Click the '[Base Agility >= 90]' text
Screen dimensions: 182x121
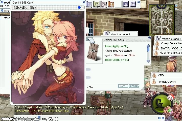(116, 46)
